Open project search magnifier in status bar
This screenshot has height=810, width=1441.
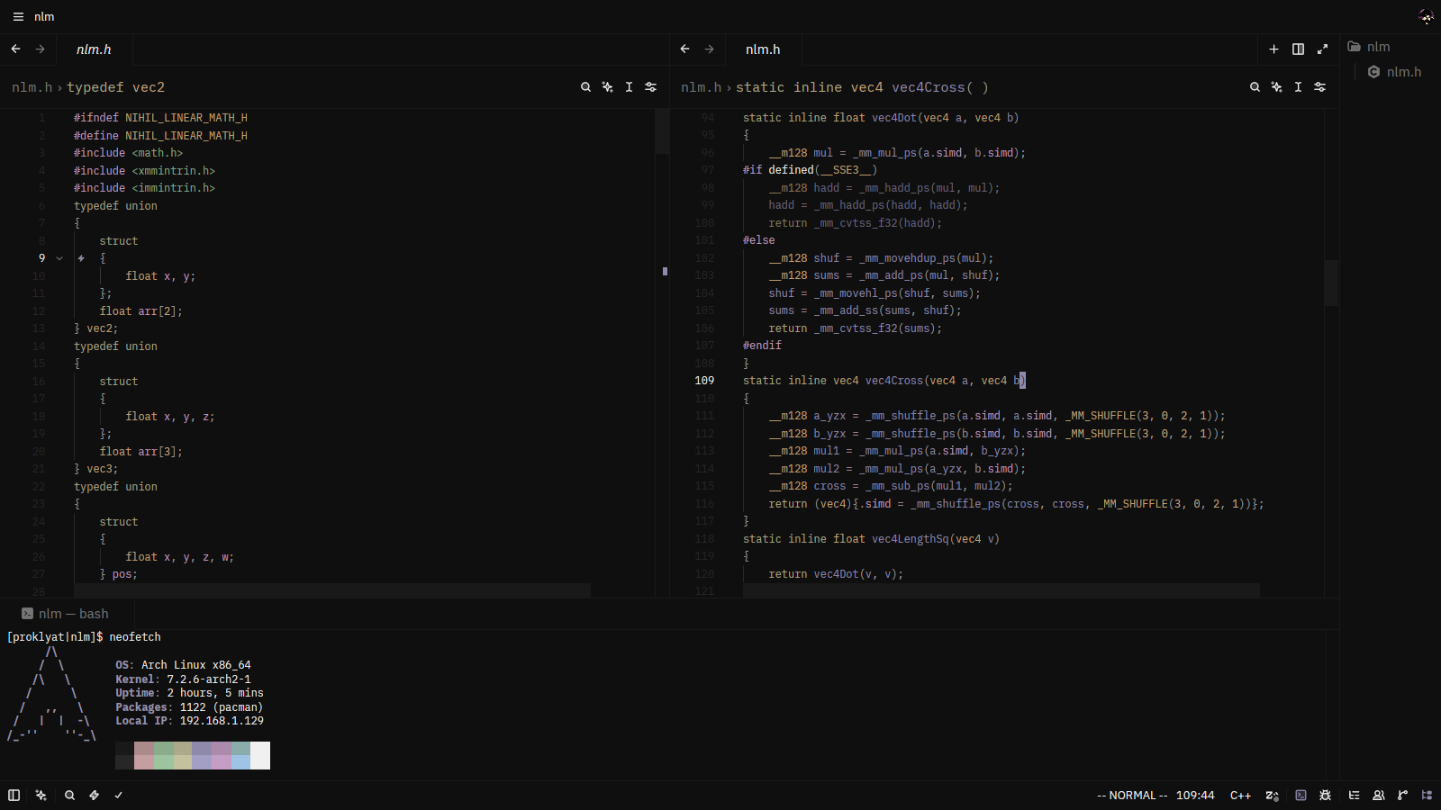(x=69, y=796)
